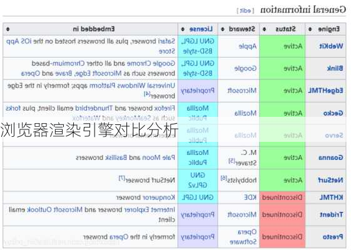Sort by the Embedded in column arrows
This screenshot has height=250, width=353.
pos(8,29)
